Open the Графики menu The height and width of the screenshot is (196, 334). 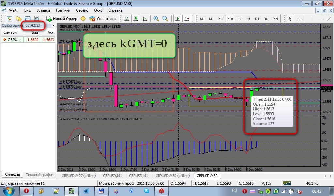63,10
